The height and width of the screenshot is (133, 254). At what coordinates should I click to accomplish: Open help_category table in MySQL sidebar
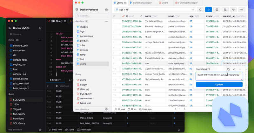click(x=26, y=88)
